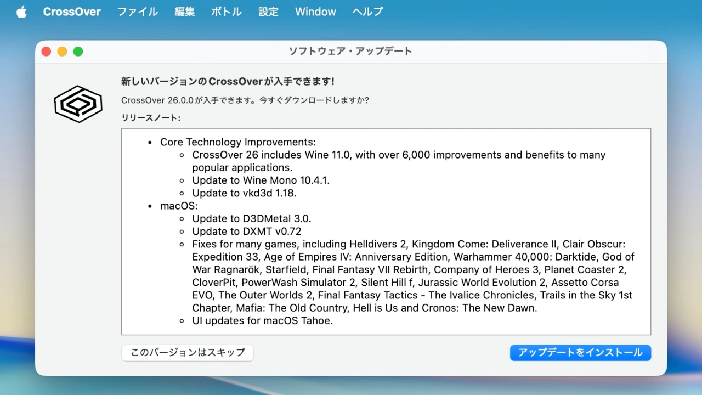Minimize the window with the yellow button
Image resolution: width=702 pixels, height=395 pixels.
[x=62, y=51]
